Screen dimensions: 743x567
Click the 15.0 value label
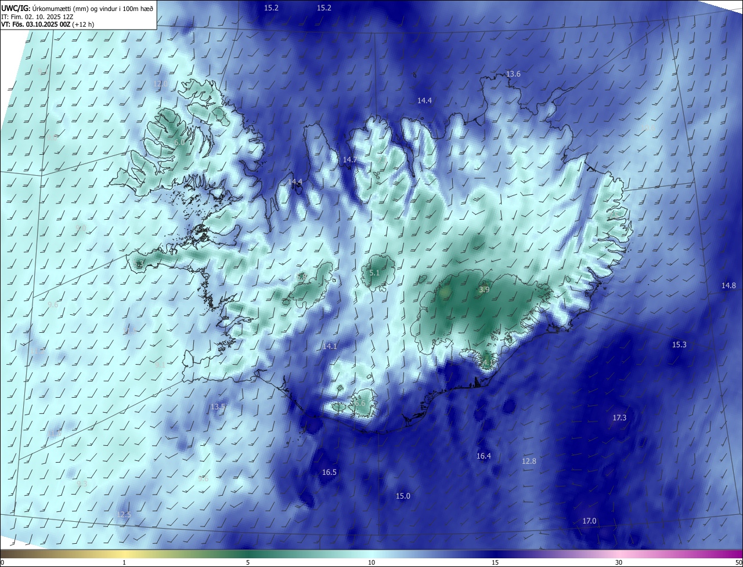[x=403, y=496]
